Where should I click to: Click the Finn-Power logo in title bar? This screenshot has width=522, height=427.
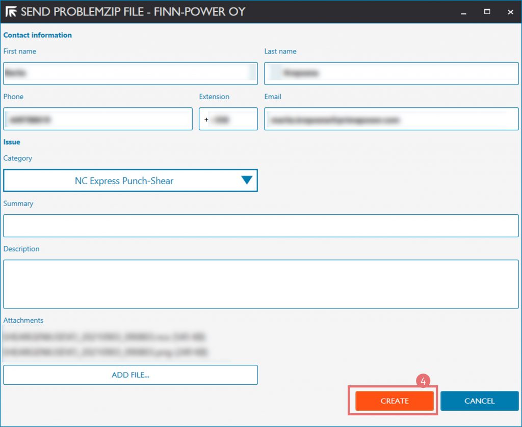coord(10,11)
